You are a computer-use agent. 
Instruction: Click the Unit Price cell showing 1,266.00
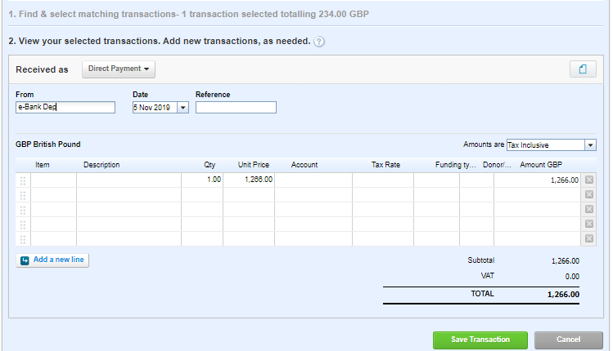point(249,180)
